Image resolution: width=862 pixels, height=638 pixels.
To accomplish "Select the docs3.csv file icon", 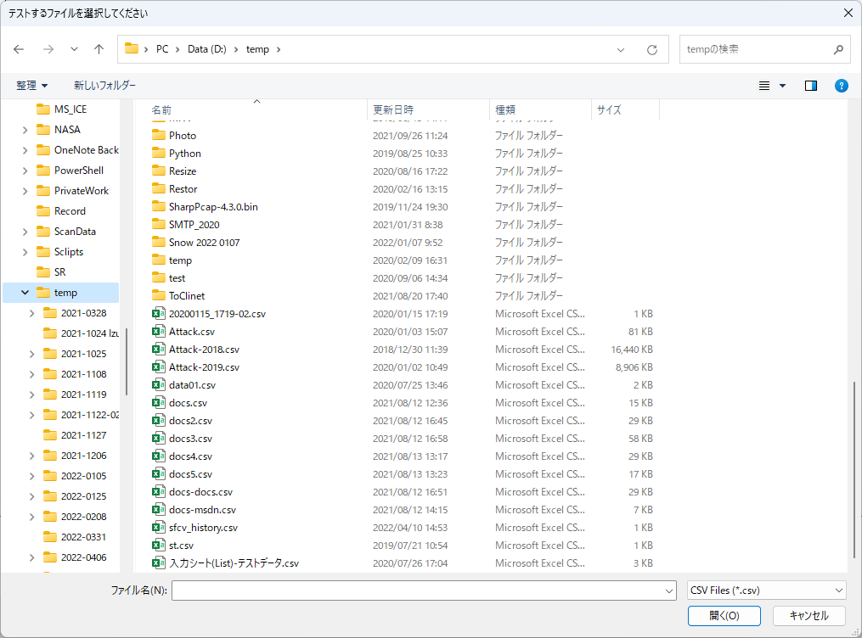I will point(158,438).
